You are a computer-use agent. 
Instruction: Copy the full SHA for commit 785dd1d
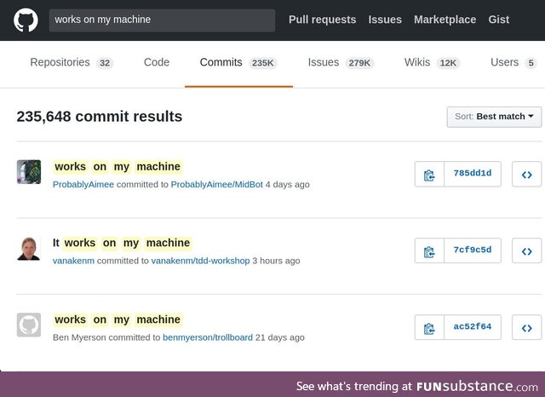coord(429,174)
